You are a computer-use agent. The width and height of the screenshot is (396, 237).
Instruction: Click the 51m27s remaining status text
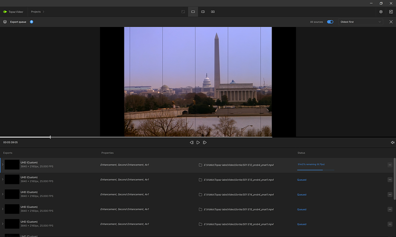coord(311,164)
